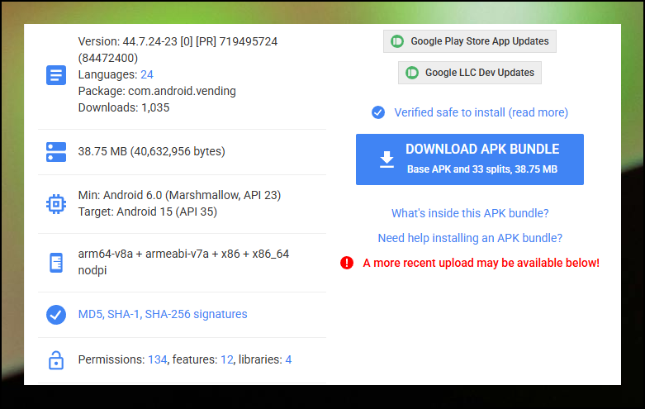Click the nodpi text
645x409 pixels.
coord(92,270)
